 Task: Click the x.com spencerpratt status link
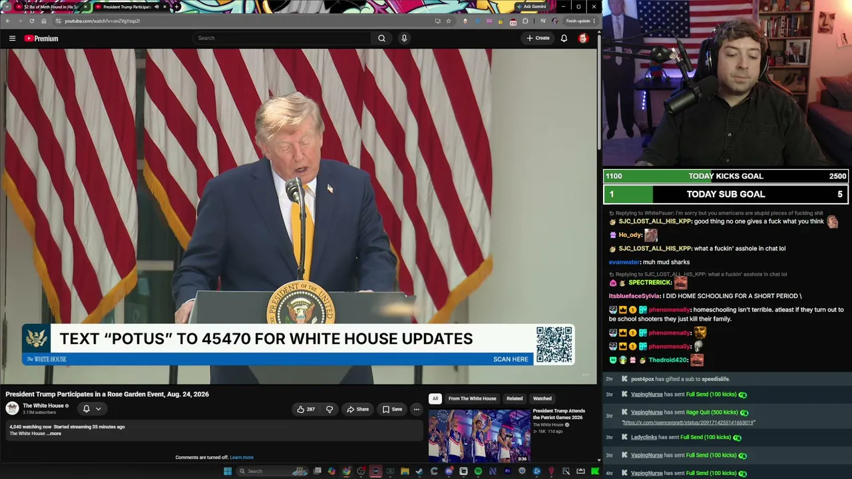[688, 422]
